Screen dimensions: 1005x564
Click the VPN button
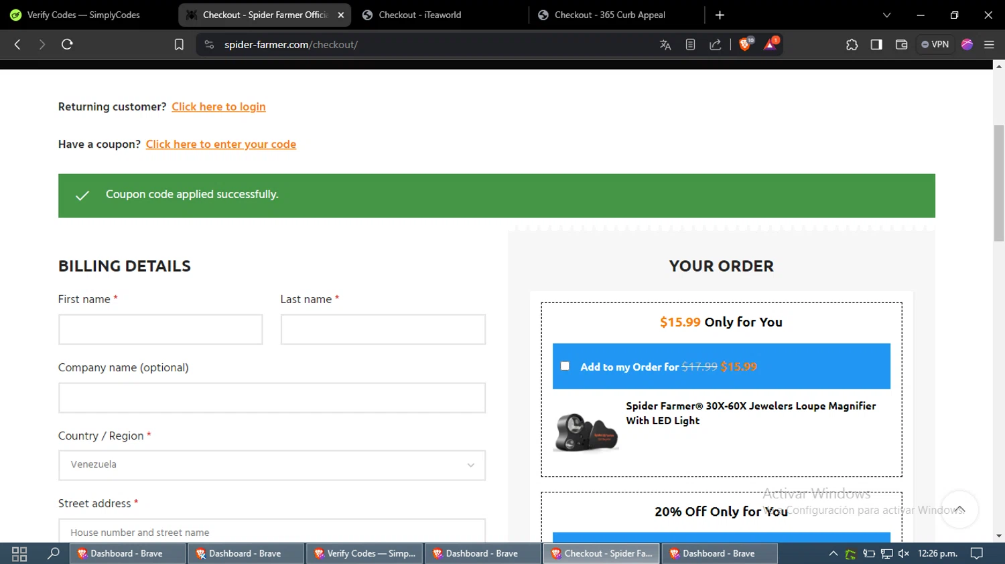(x=935, y=45)
